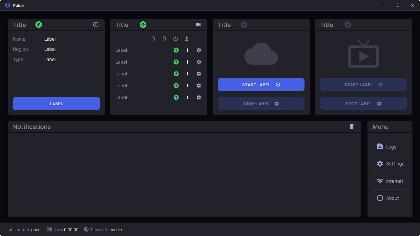Click the 'Pulse' window title text
The image size is (420, 236).
[x=18, y=6]
